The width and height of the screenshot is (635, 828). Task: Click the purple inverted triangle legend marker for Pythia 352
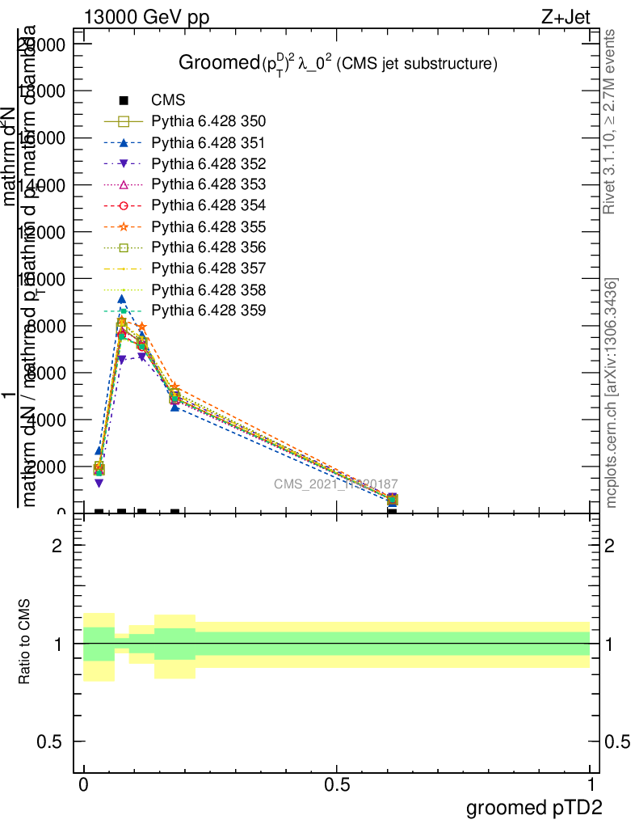(124, 164)
